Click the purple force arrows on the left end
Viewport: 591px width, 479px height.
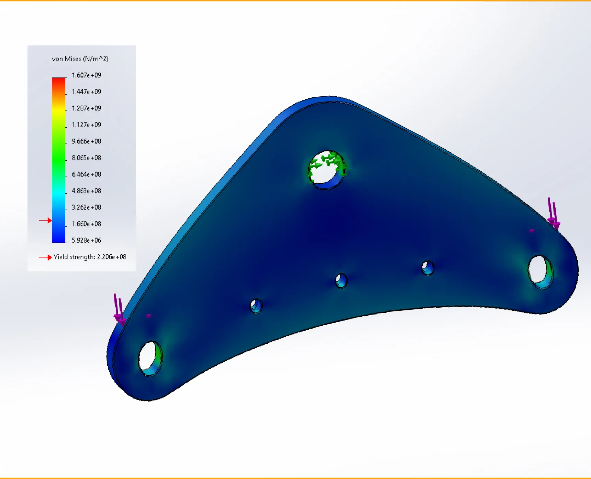pyautogui.click(x=119, y=309)
